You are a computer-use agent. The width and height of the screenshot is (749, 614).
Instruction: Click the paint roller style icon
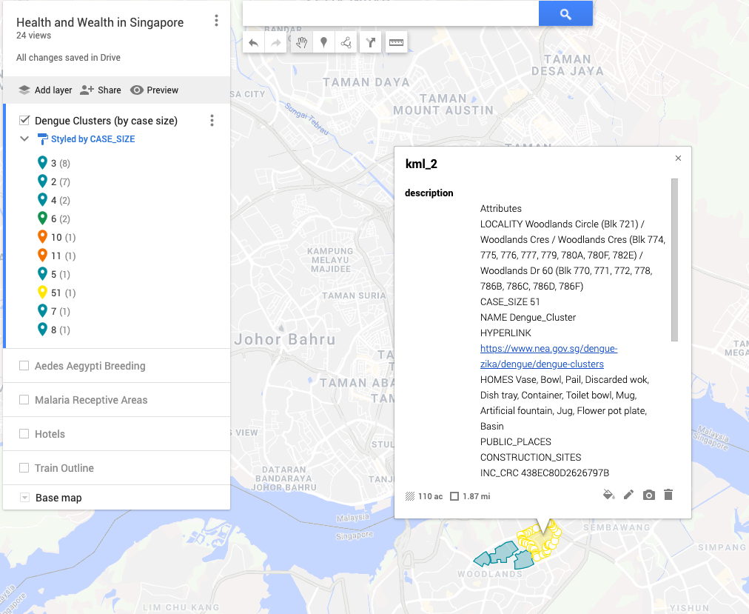point(42,139)
